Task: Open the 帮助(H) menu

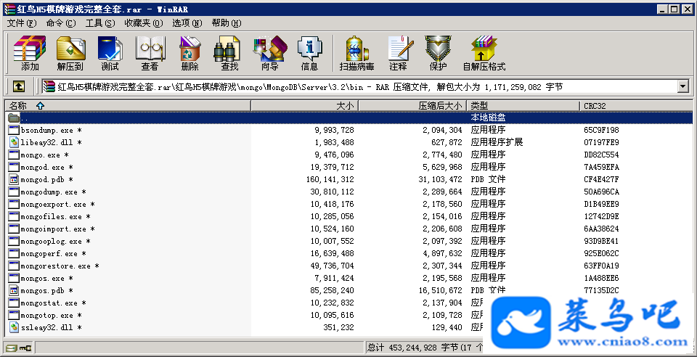Action: pyautogui.click(x=227, y=23)
